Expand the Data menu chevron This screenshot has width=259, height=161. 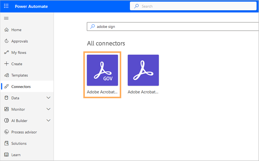[48, 98]
